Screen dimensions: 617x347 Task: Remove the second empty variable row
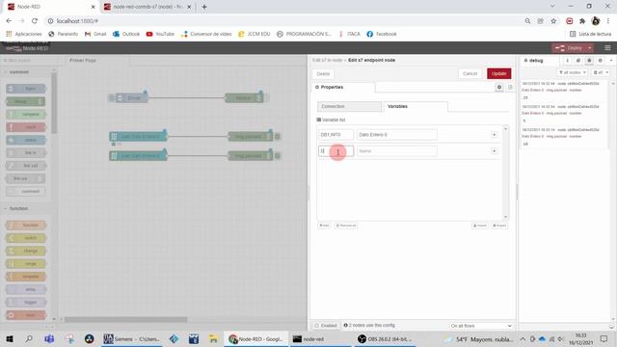click(x=495, y=151)
